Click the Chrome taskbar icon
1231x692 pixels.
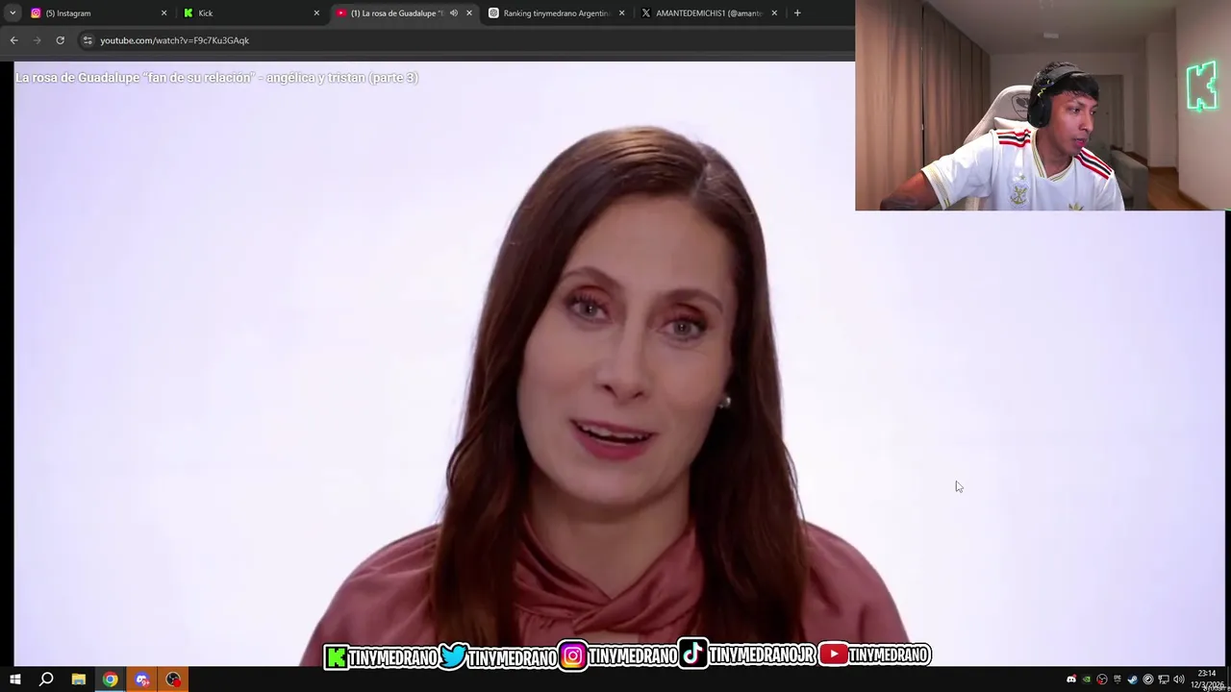coord(111,680)
